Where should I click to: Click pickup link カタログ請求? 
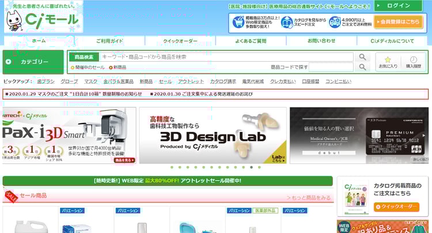pyautogui.click(x=223, y=81)
